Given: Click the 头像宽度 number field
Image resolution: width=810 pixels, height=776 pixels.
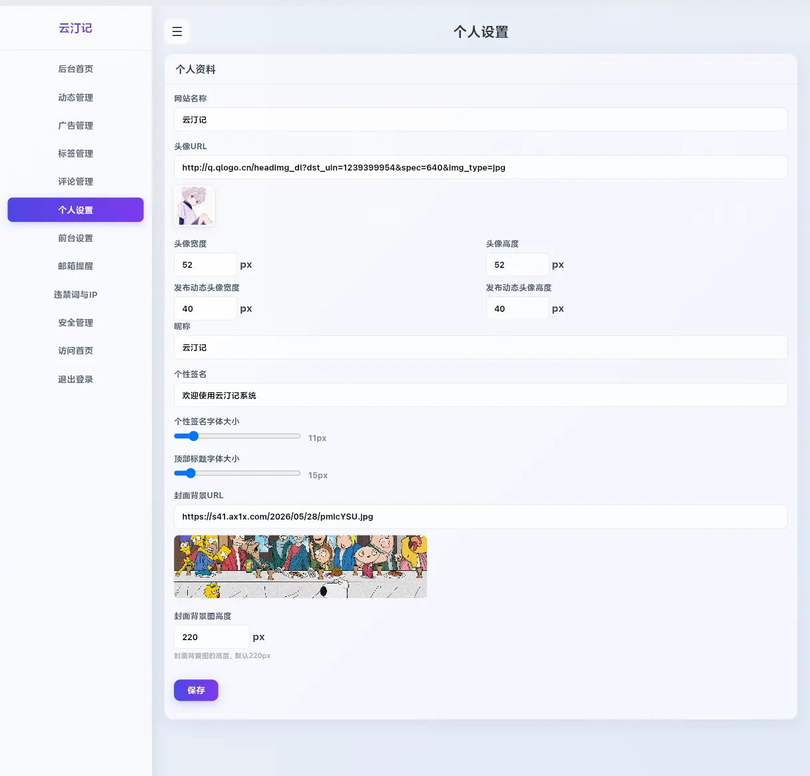Looking at the screenshot, I should coord(205,264).
